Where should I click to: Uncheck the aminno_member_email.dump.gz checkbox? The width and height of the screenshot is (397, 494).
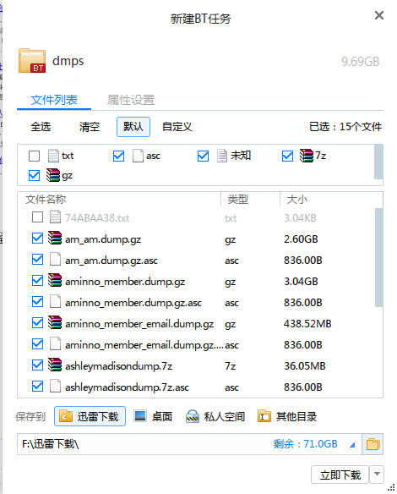click(37, 322)
